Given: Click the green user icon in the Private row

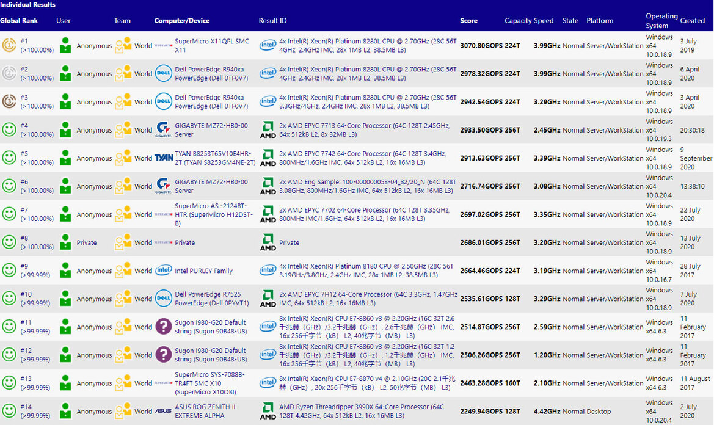Looking at the screenshot, I should point(65,242).
